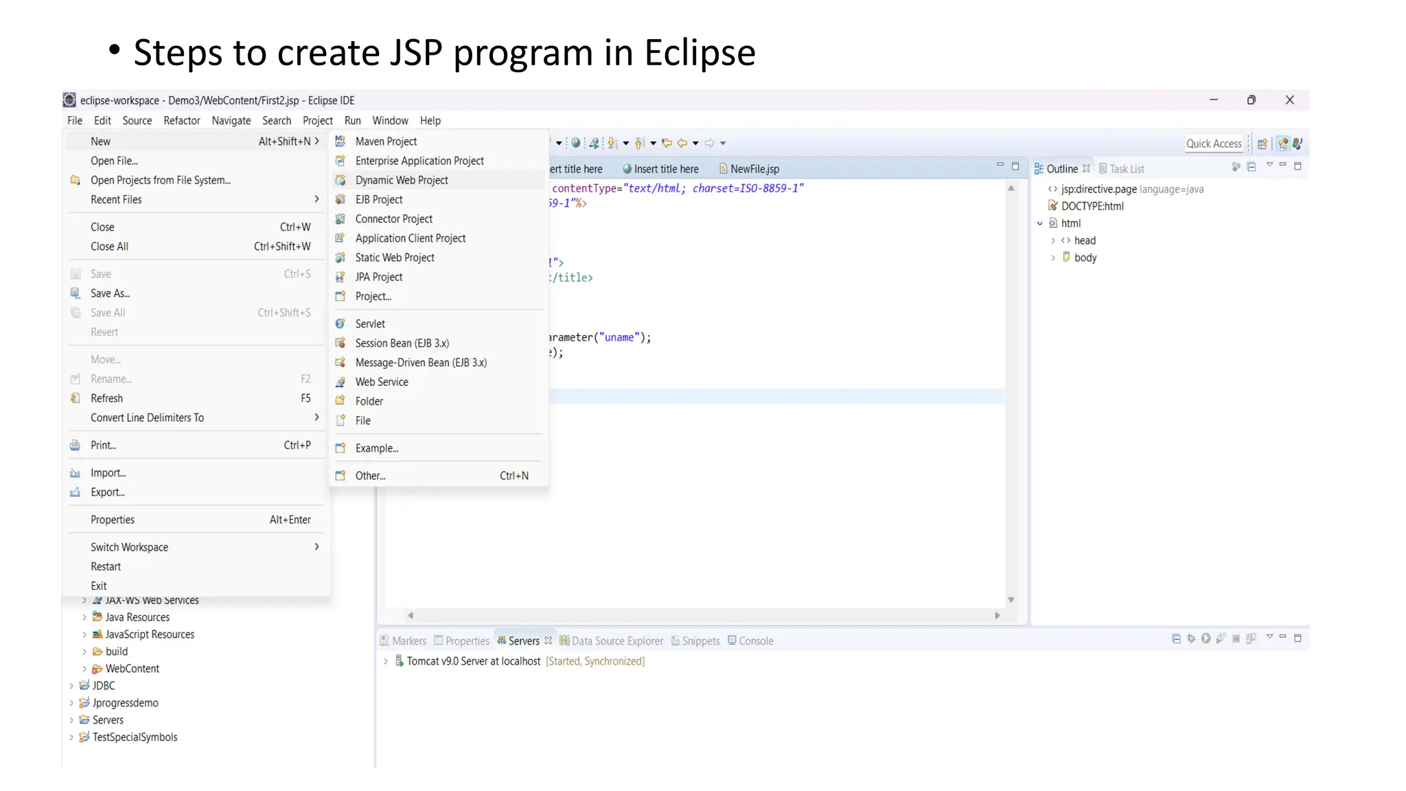The width and height of the screenshot is (1406, 791).
Task: Click the open web browser globe toolbar icon
Action: coord(576,143)
